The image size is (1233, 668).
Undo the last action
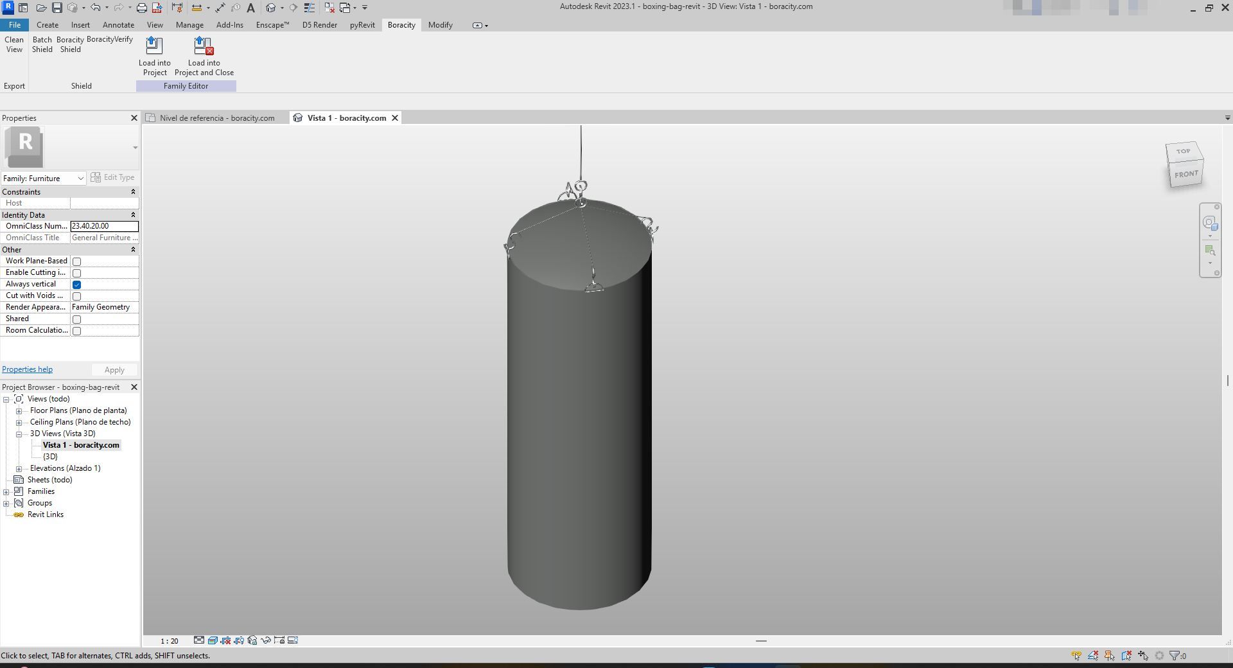tap(95, 8)
